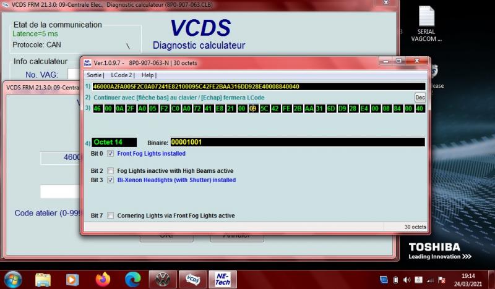Select byte cell C0

coord(175,109)
